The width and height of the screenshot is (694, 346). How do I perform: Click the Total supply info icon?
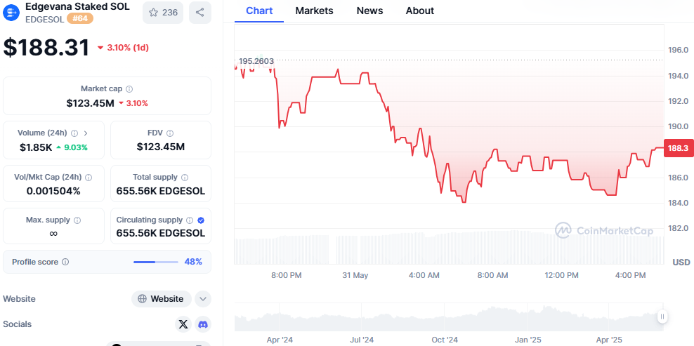click(185, 178)
